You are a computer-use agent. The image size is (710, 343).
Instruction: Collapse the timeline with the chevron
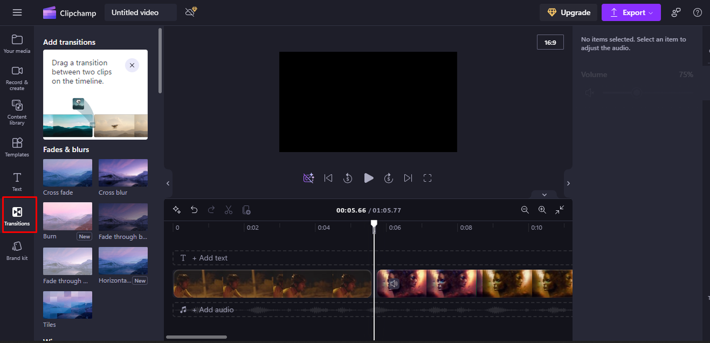tap(544, 195)
